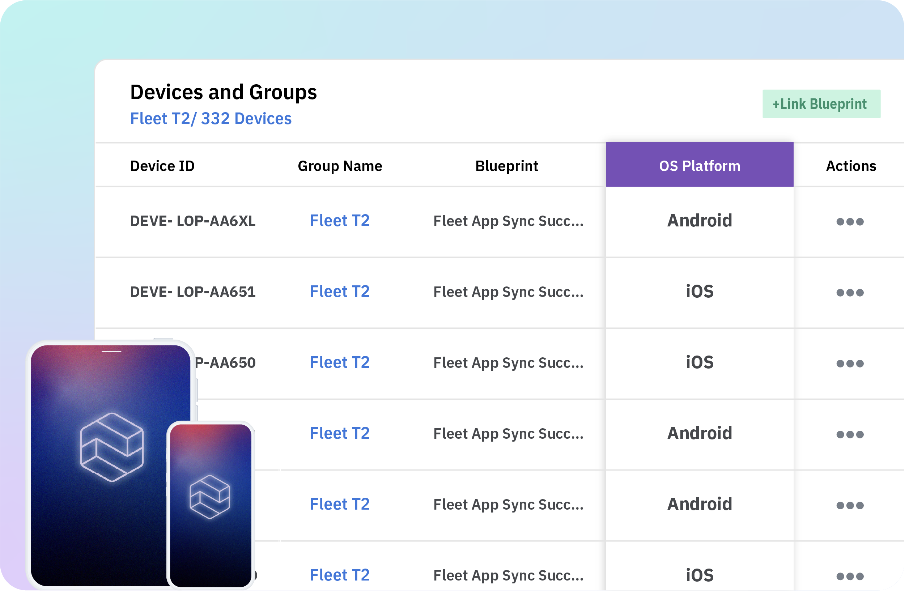This screenshot has width=905, height=591.
Task: Click Fleet T2 link in the DEVE-LOP-AA651 row
Action: [340, 291]
